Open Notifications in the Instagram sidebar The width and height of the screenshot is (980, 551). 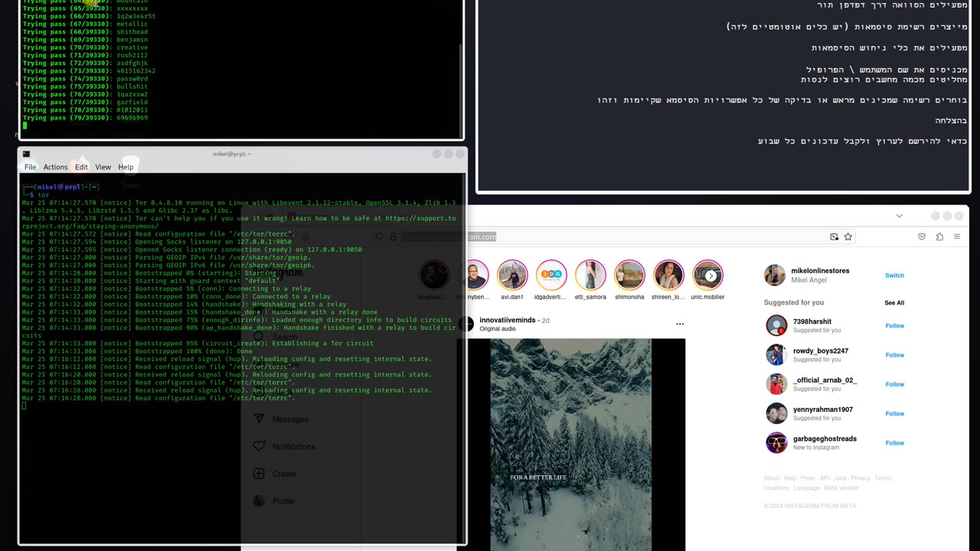(283, 447)
